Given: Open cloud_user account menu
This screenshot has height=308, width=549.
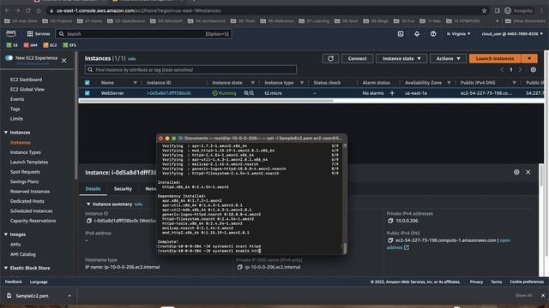Looking at the screenshot, I should coord(512,34).
